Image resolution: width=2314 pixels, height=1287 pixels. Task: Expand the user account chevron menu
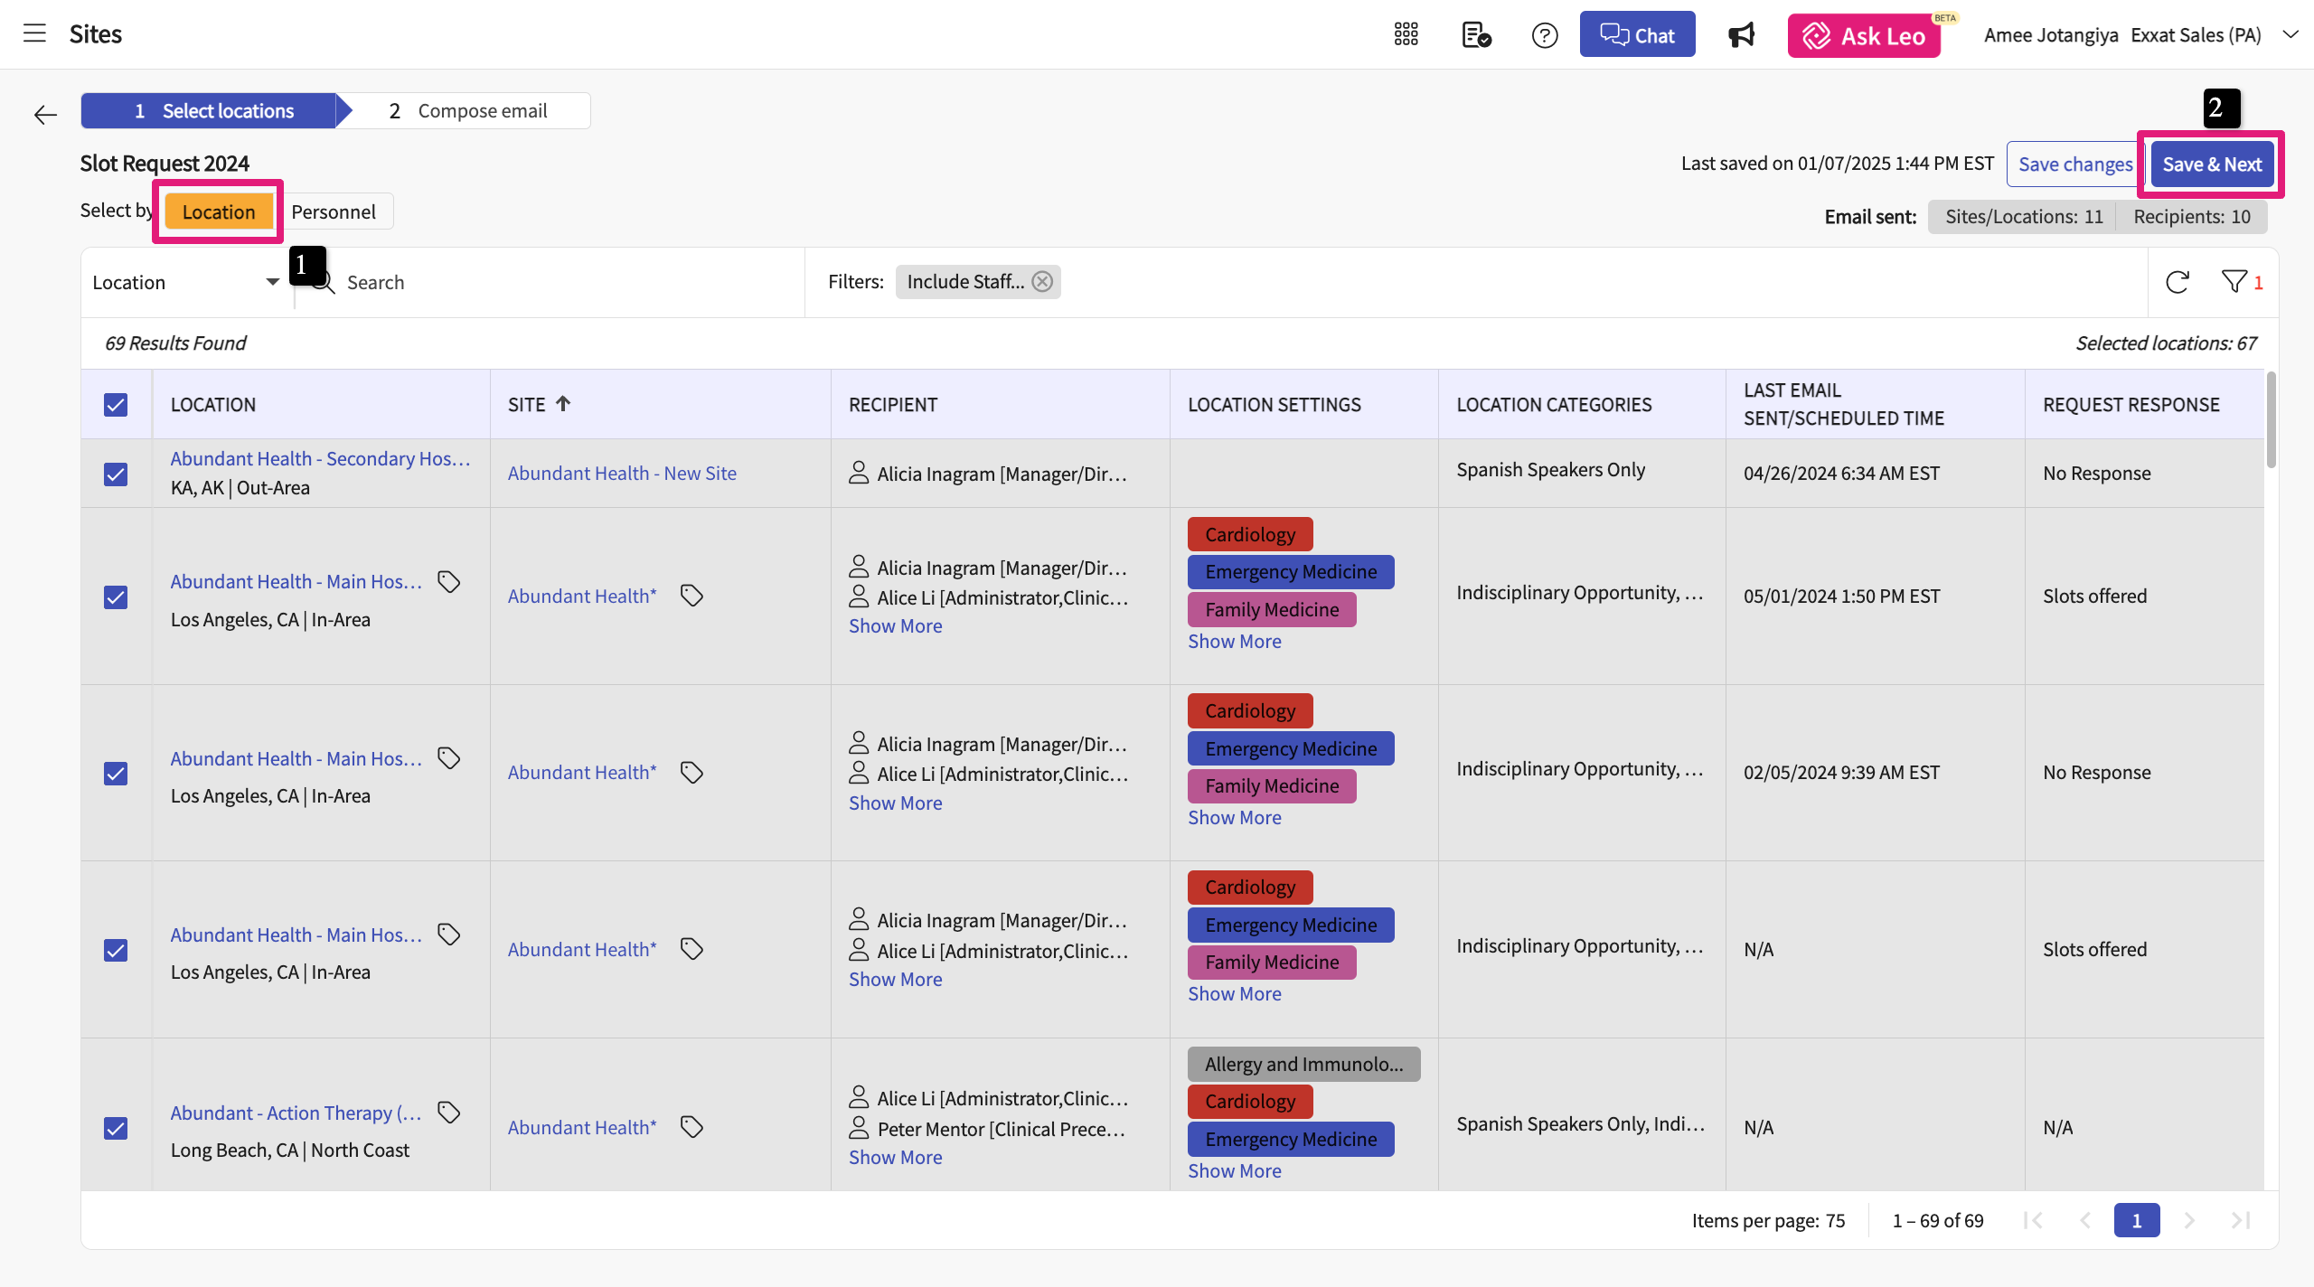coord(2290,34)
